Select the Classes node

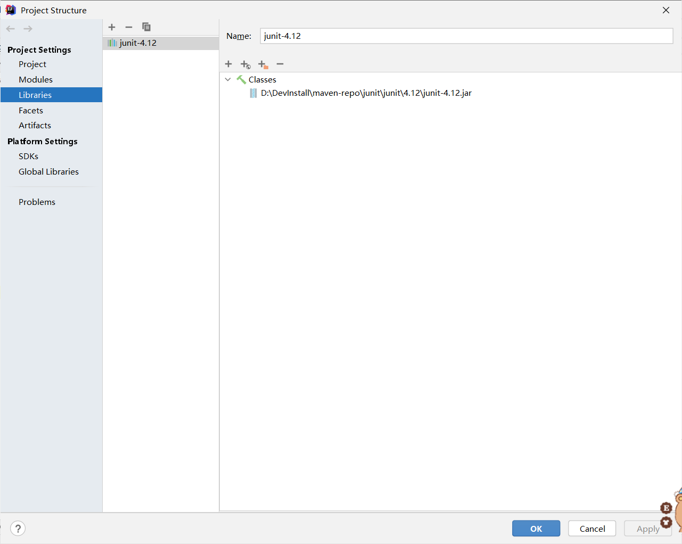[262, 79]
